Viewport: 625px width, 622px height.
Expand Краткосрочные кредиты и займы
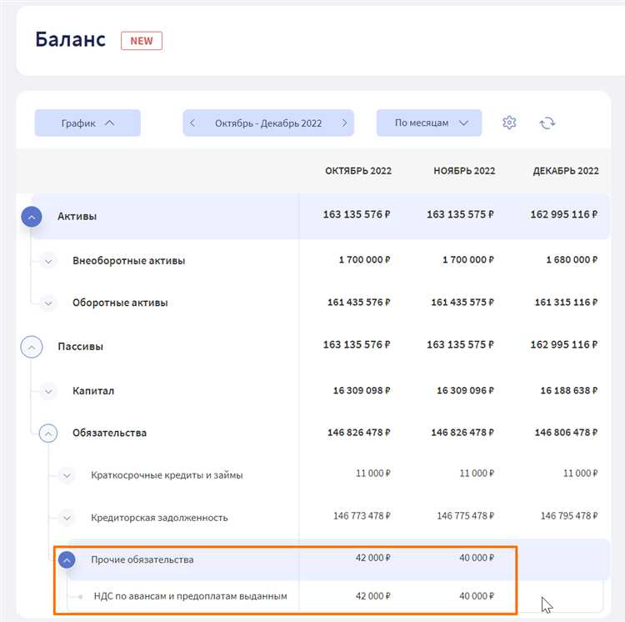pyautogui.click(x=67, y=475)
